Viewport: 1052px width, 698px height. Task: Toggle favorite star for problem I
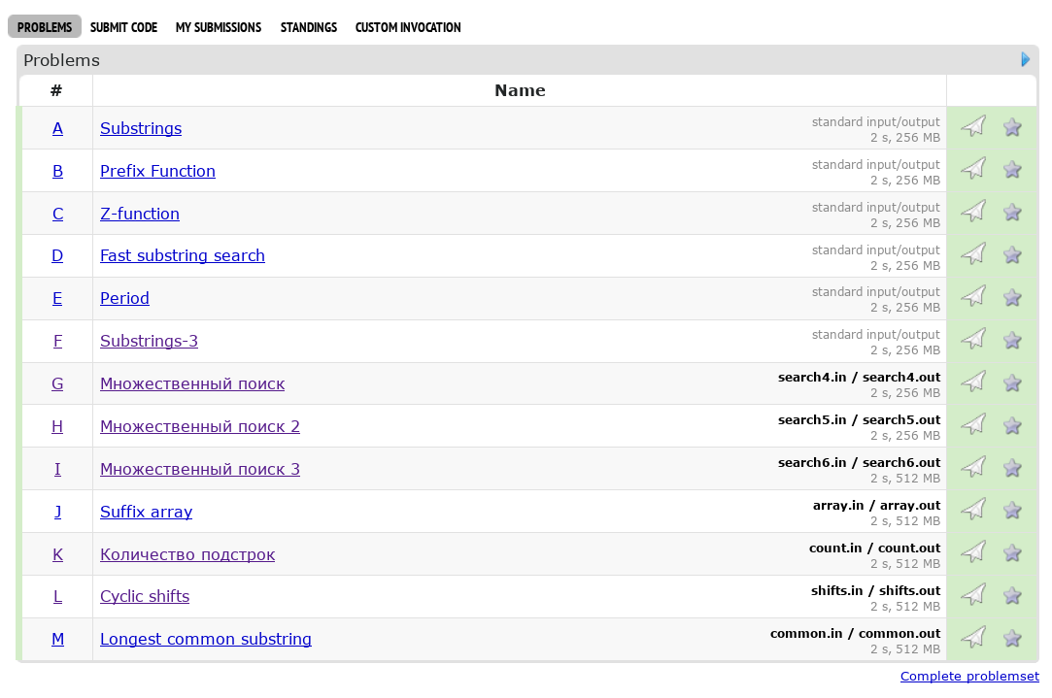pyautogui.click(x=1012, y=468)
